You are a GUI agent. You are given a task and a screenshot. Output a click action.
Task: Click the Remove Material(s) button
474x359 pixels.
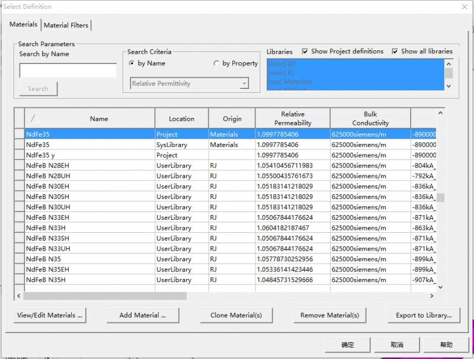pyautogui.click(x=330, y=315)
